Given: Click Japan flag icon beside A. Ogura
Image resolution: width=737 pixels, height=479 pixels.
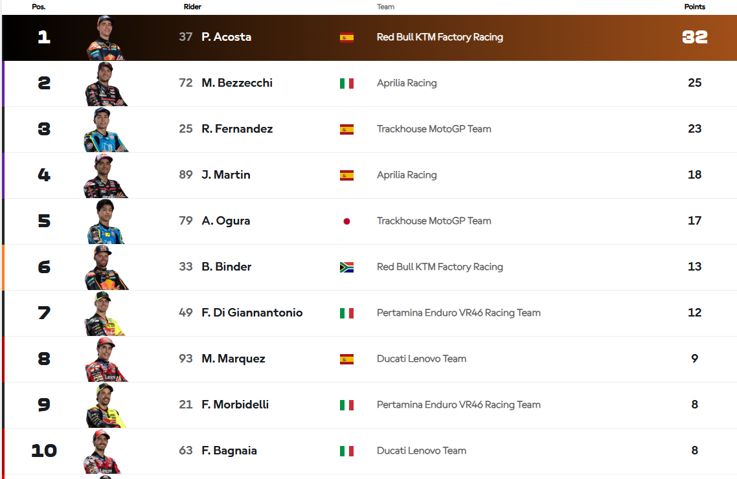Looking at the screenshot, I should pos(346,221).
